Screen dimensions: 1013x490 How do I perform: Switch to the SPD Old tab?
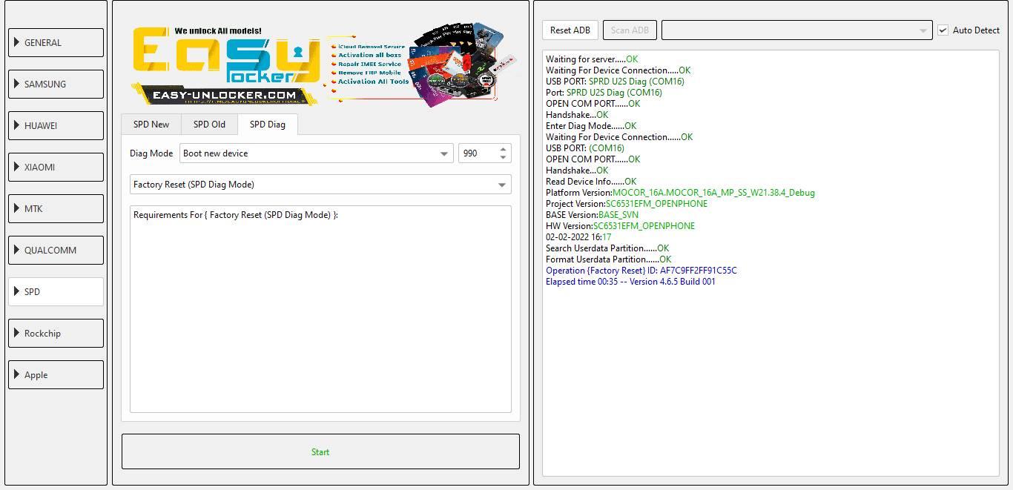[x=209, y=124]
